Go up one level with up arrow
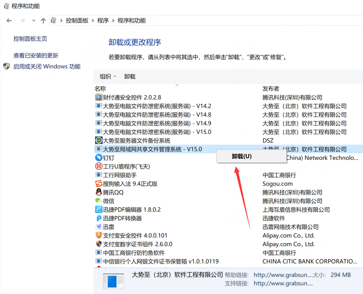Screen dimensions: 363x294 pyautogui.click(x=43, y=20)
